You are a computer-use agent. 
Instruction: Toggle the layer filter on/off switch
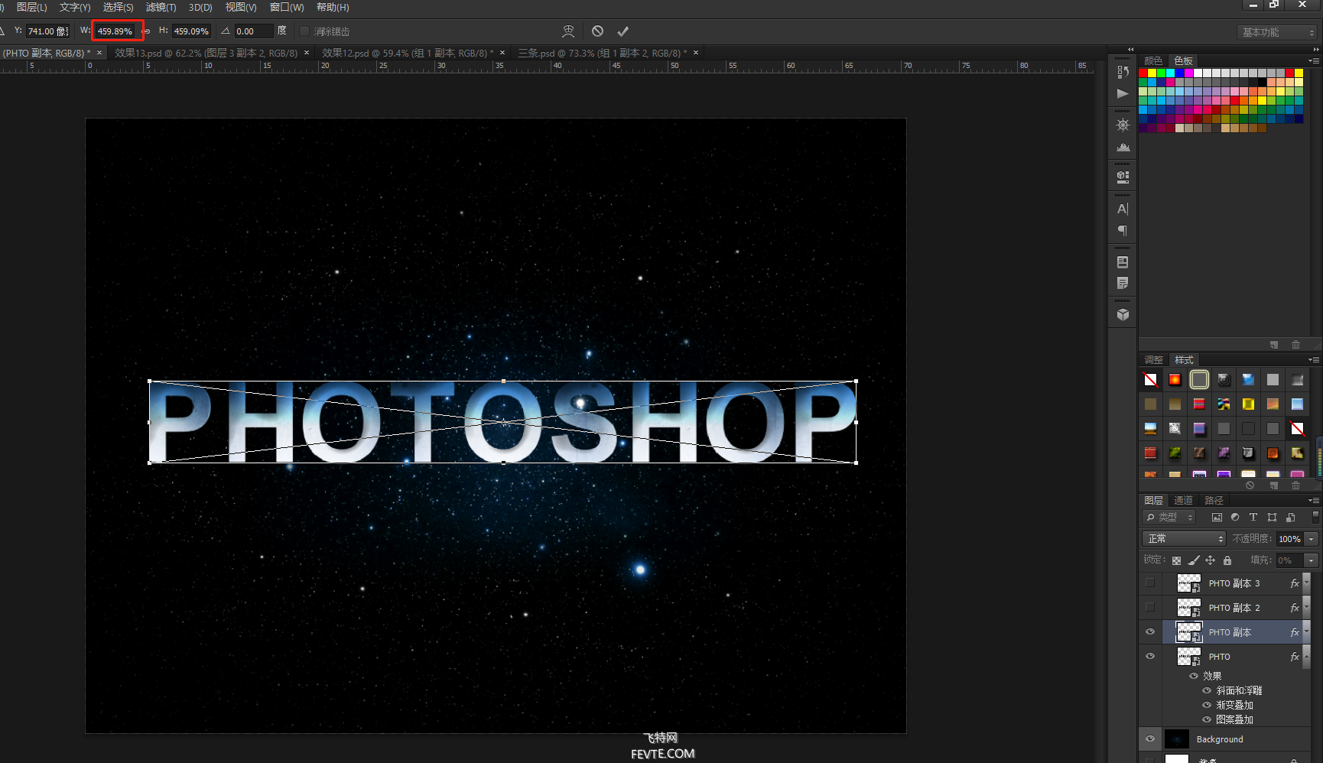1315,517
